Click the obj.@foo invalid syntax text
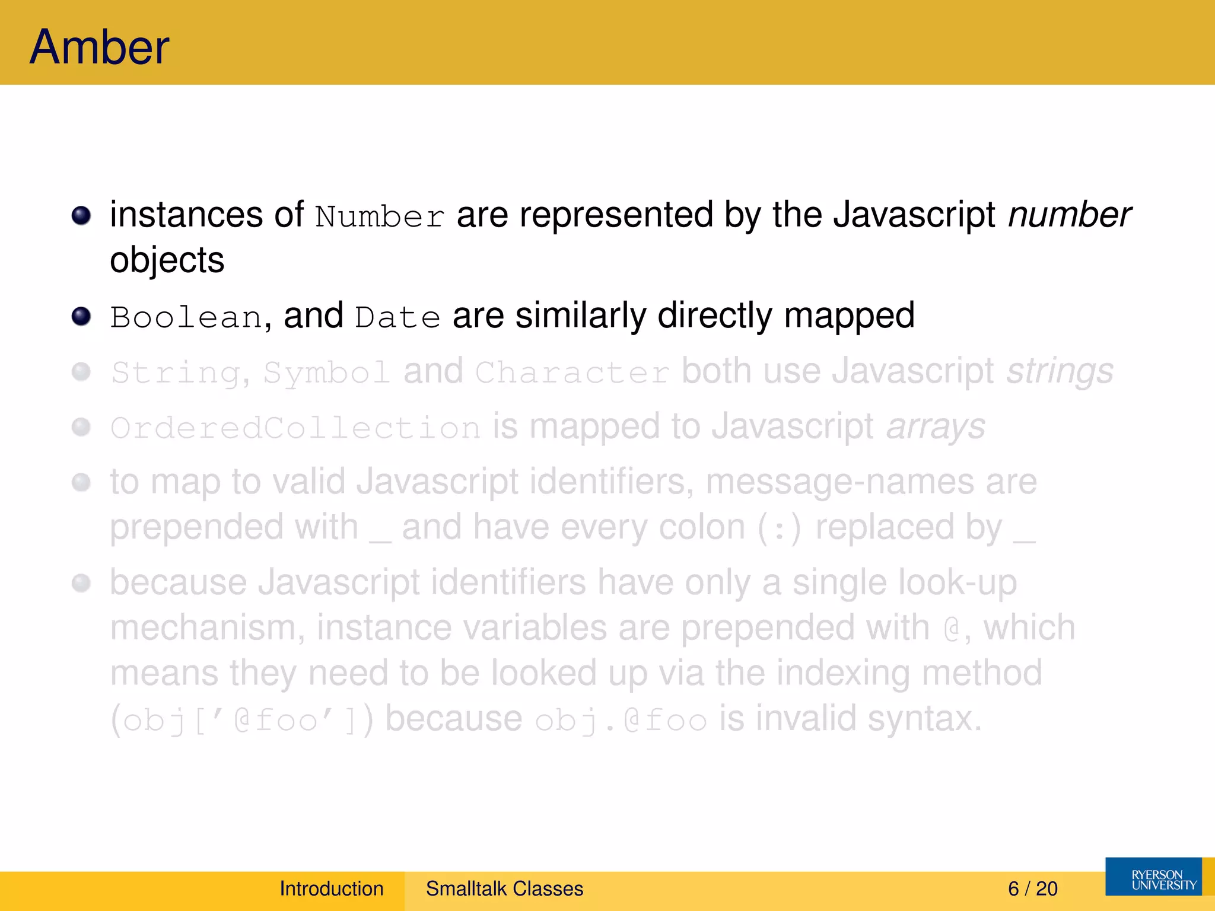Screen dimensions: 1215x911 [758, 719]
